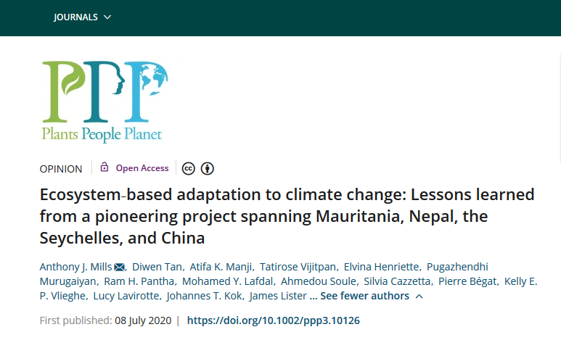Open author Elvina Henriette
The image size is (561, 348).
[x=381, y=267]
